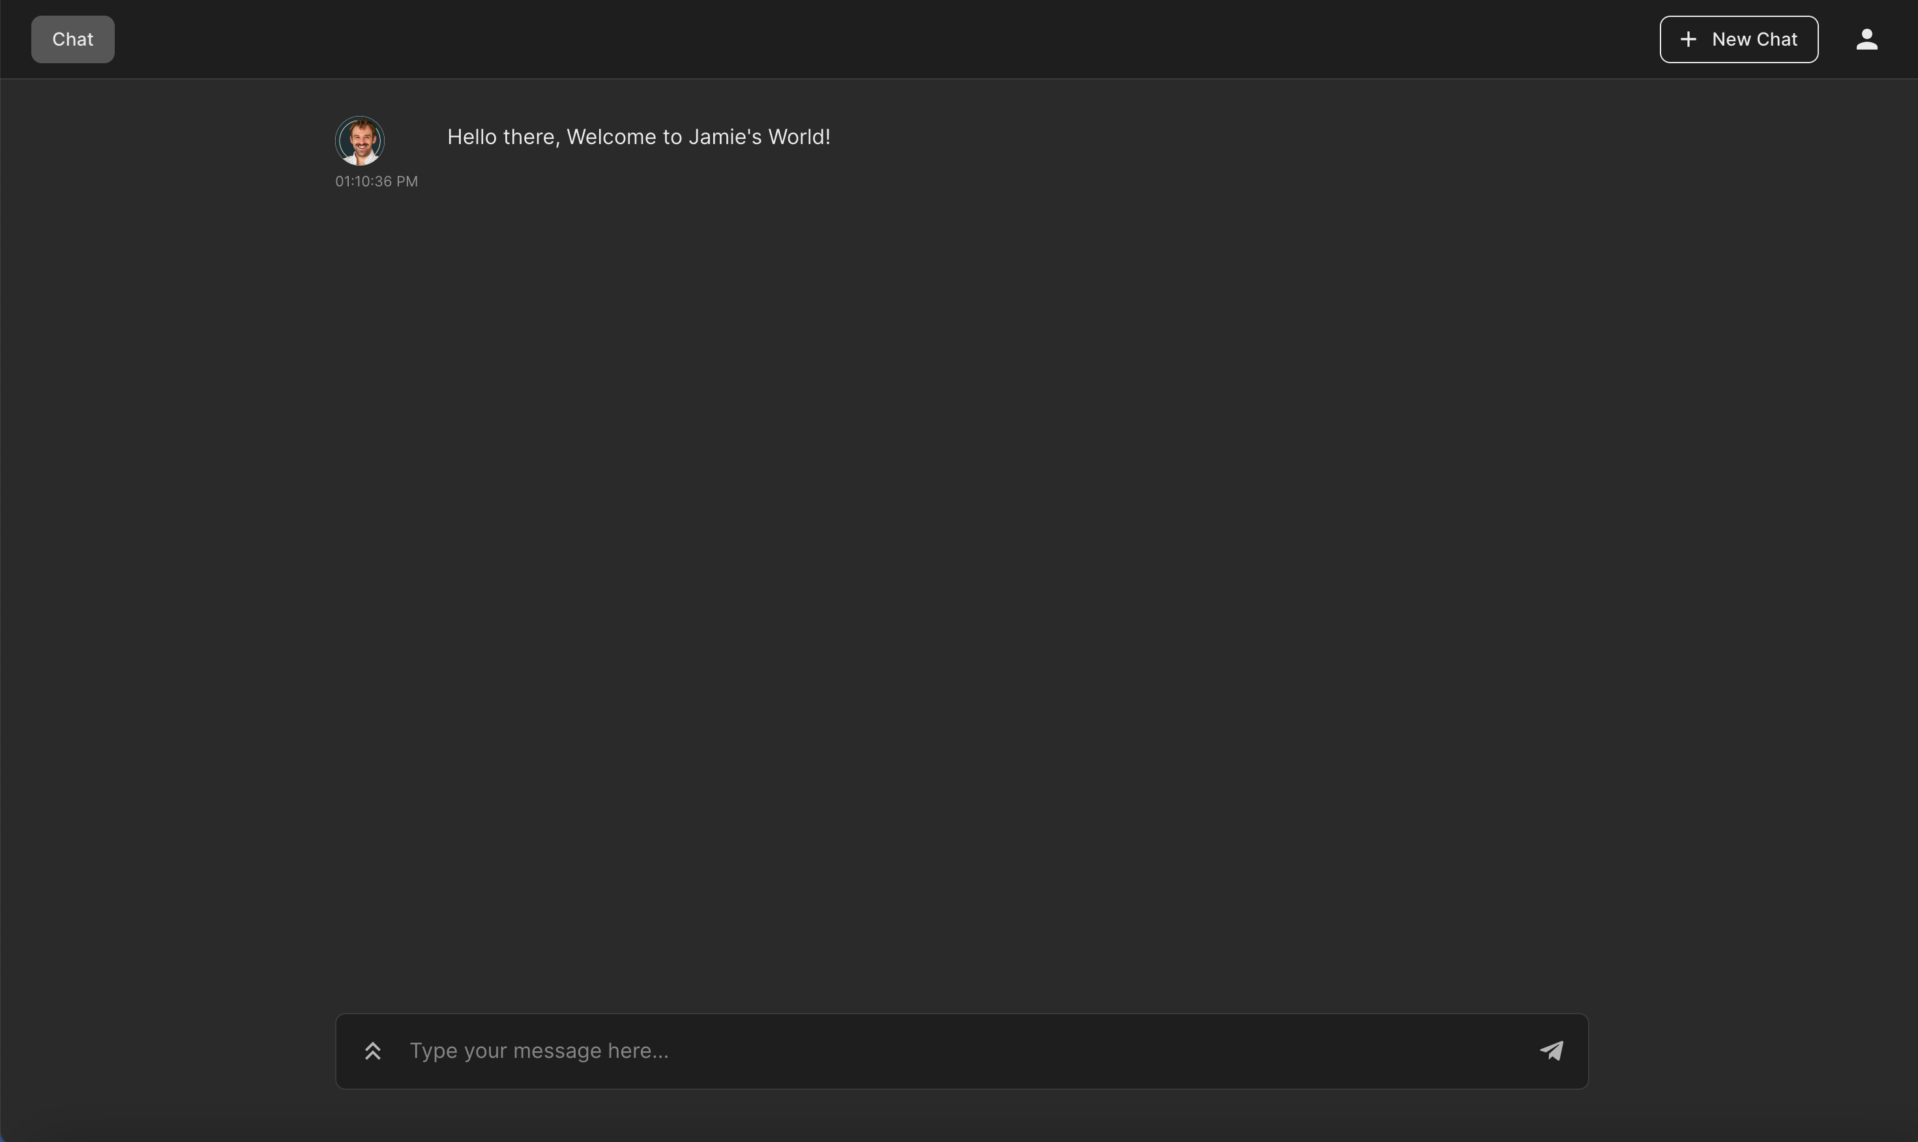This screenshot has height=1142, width=1918.
Task: Select the Chat tab in header
Action: coord(72,39)
